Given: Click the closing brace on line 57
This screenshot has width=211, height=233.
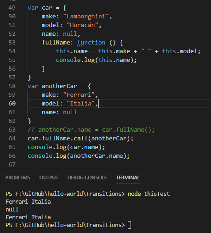Looking at the screenshot, I should pyautogui.click(x=29, y=78).
